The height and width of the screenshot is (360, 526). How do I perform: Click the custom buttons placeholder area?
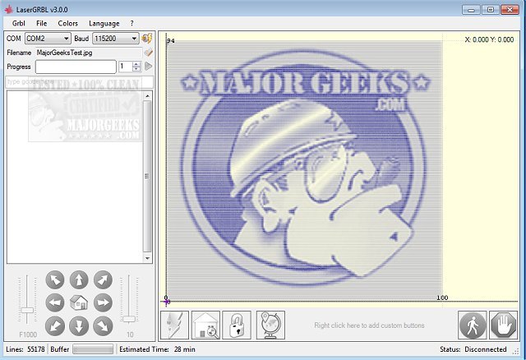[369, 325]
